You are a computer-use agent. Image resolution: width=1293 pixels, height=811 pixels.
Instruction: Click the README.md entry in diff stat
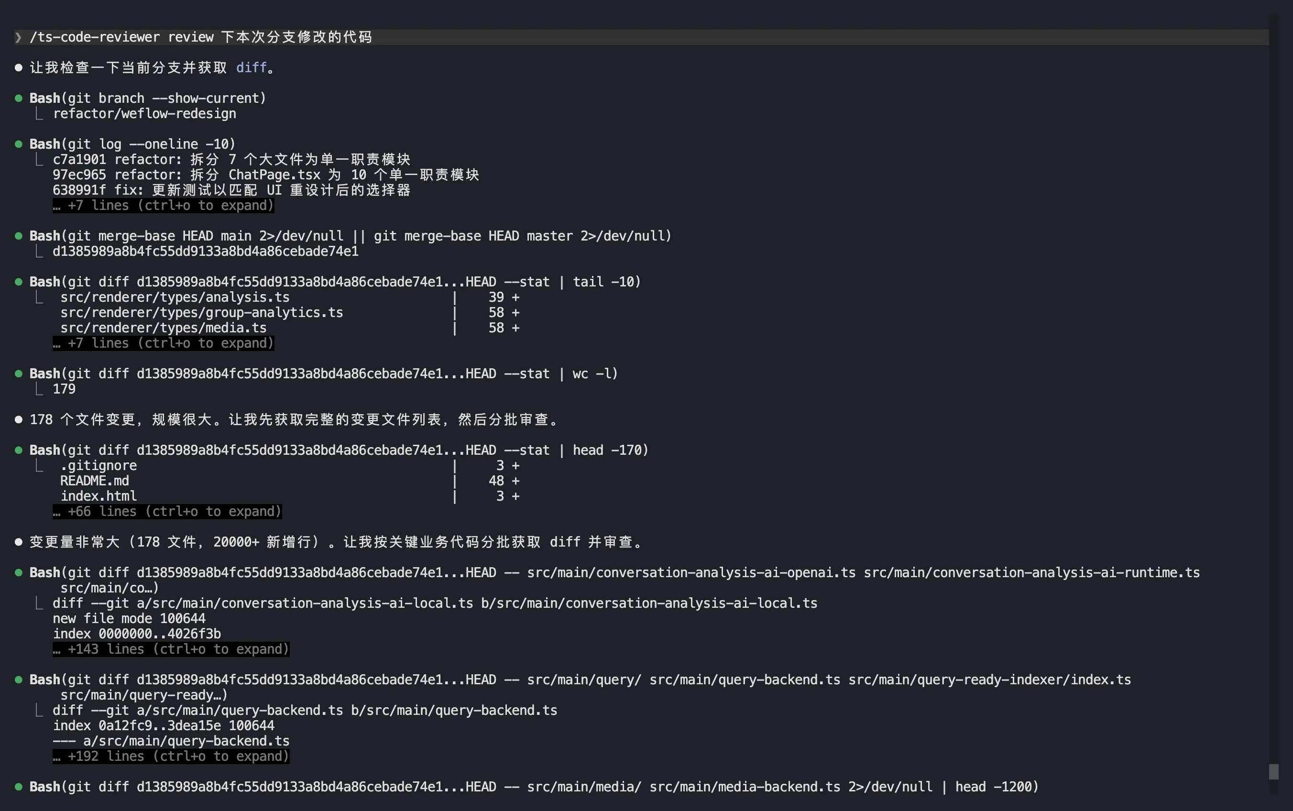[x=94, y=481]
